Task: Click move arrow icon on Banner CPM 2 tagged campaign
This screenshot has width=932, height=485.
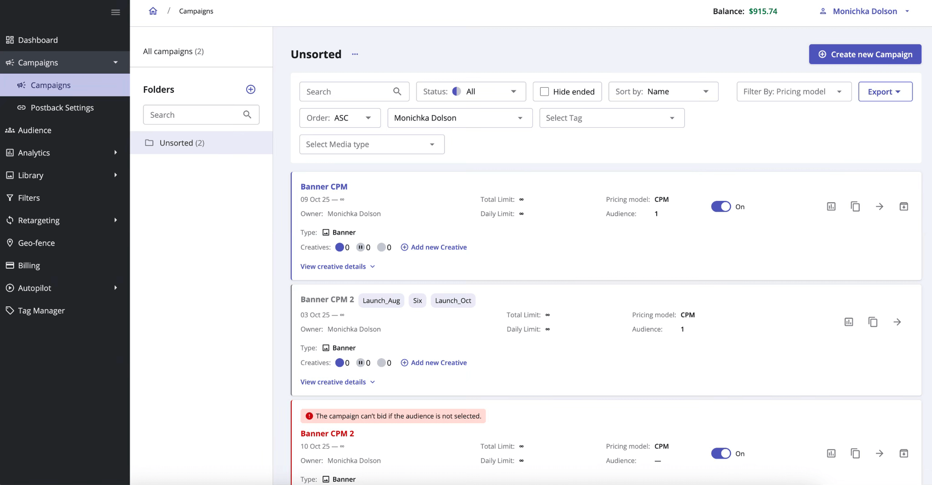Action: click(897, 322)
